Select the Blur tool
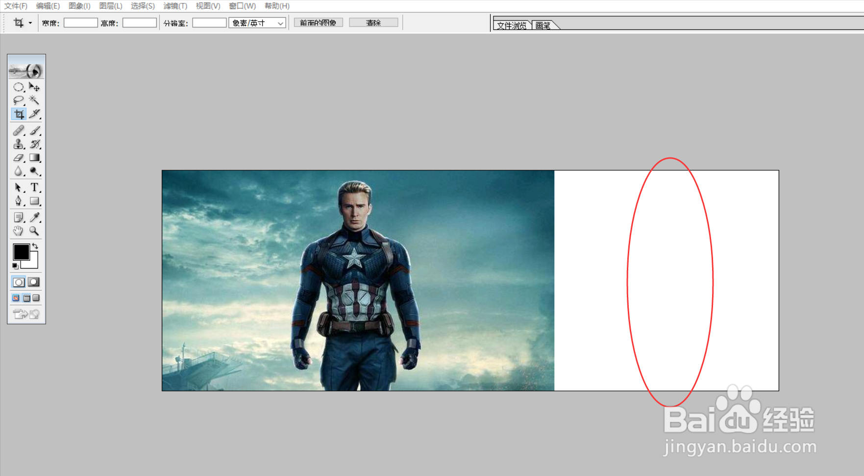Image resolution: width=864 pixels, height=476 pixels. [19, 171]
